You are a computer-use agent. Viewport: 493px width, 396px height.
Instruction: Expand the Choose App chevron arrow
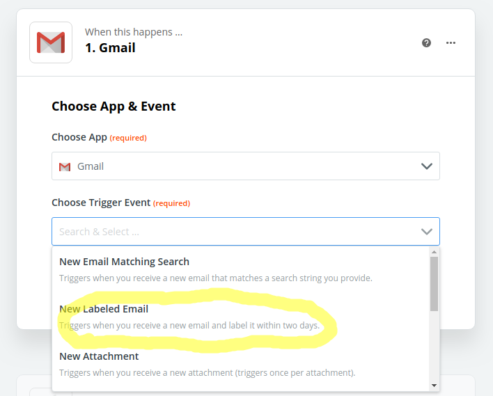coord(427,166)
